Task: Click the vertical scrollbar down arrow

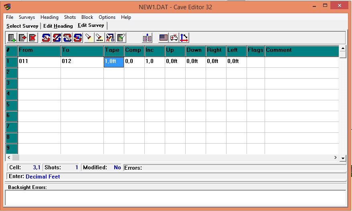Action: [x=343, y=158]
